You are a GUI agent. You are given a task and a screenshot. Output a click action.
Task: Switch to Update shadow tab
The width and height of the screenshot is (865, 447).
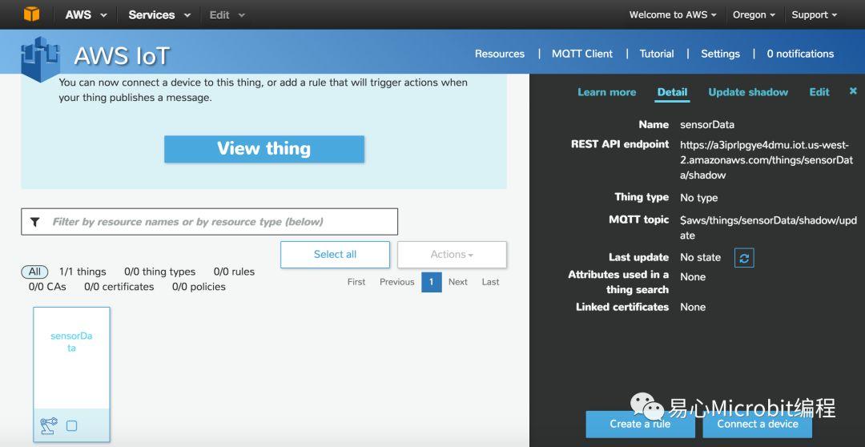pos(747,92)
